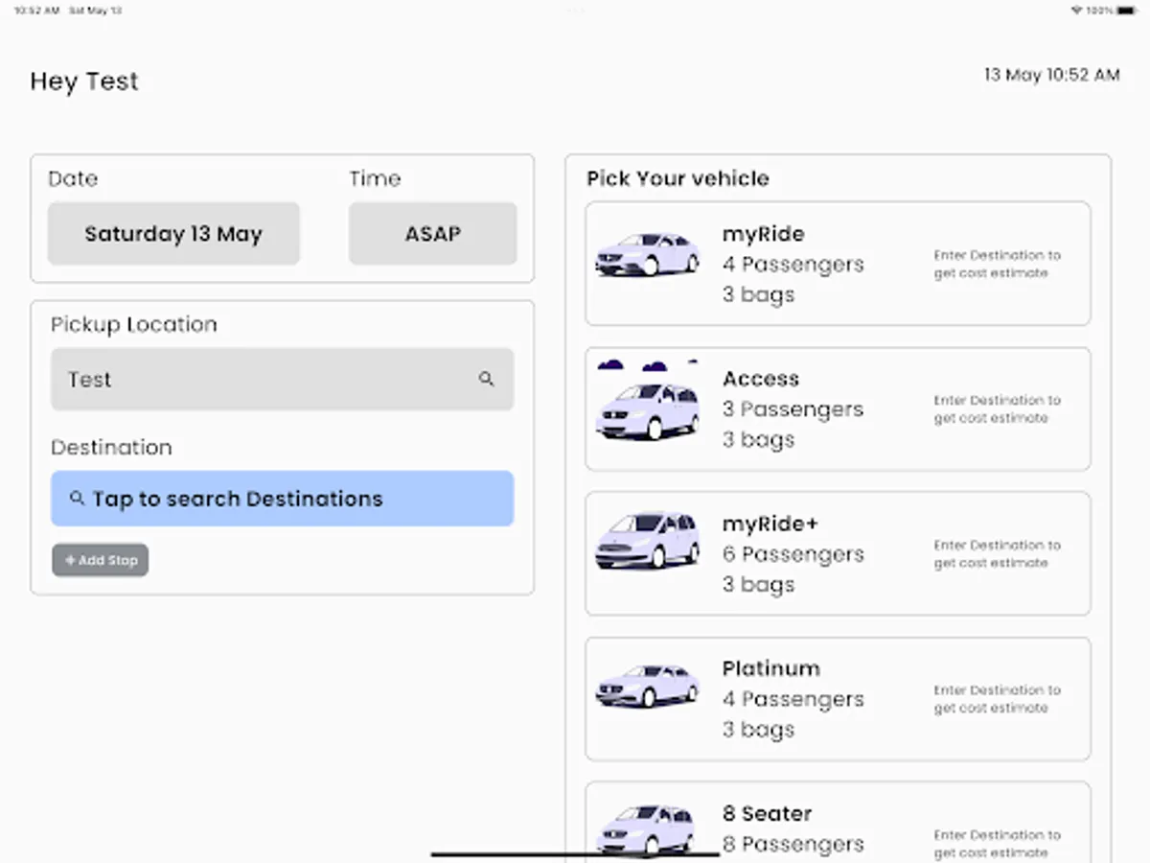Click the destination search magnifier icon
This screenshot has height=863, width=1150.
coord(78,499)
